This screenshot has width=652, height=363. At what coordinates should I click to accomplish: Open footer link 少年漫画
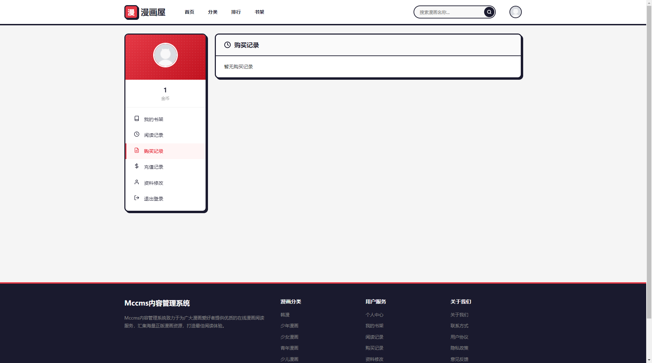(x=290, y=326)
